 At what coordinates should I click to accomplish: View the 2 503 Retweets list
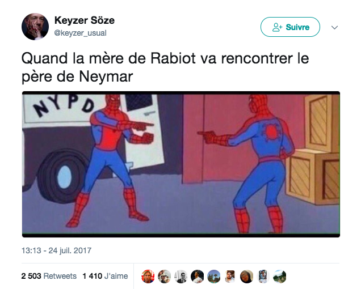[x=49, y=276]
